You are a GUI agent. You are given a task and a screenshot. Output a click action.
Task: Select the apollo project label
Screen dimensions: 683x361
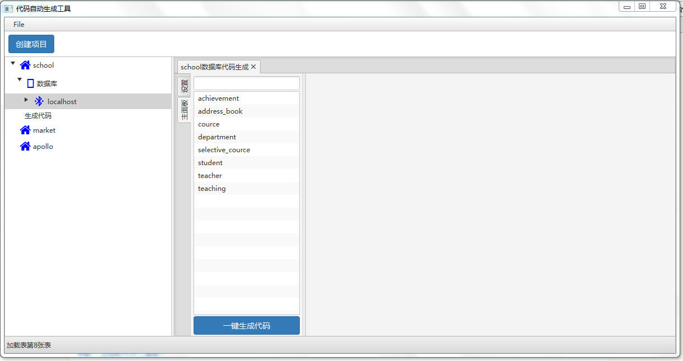tap(43, 146)
